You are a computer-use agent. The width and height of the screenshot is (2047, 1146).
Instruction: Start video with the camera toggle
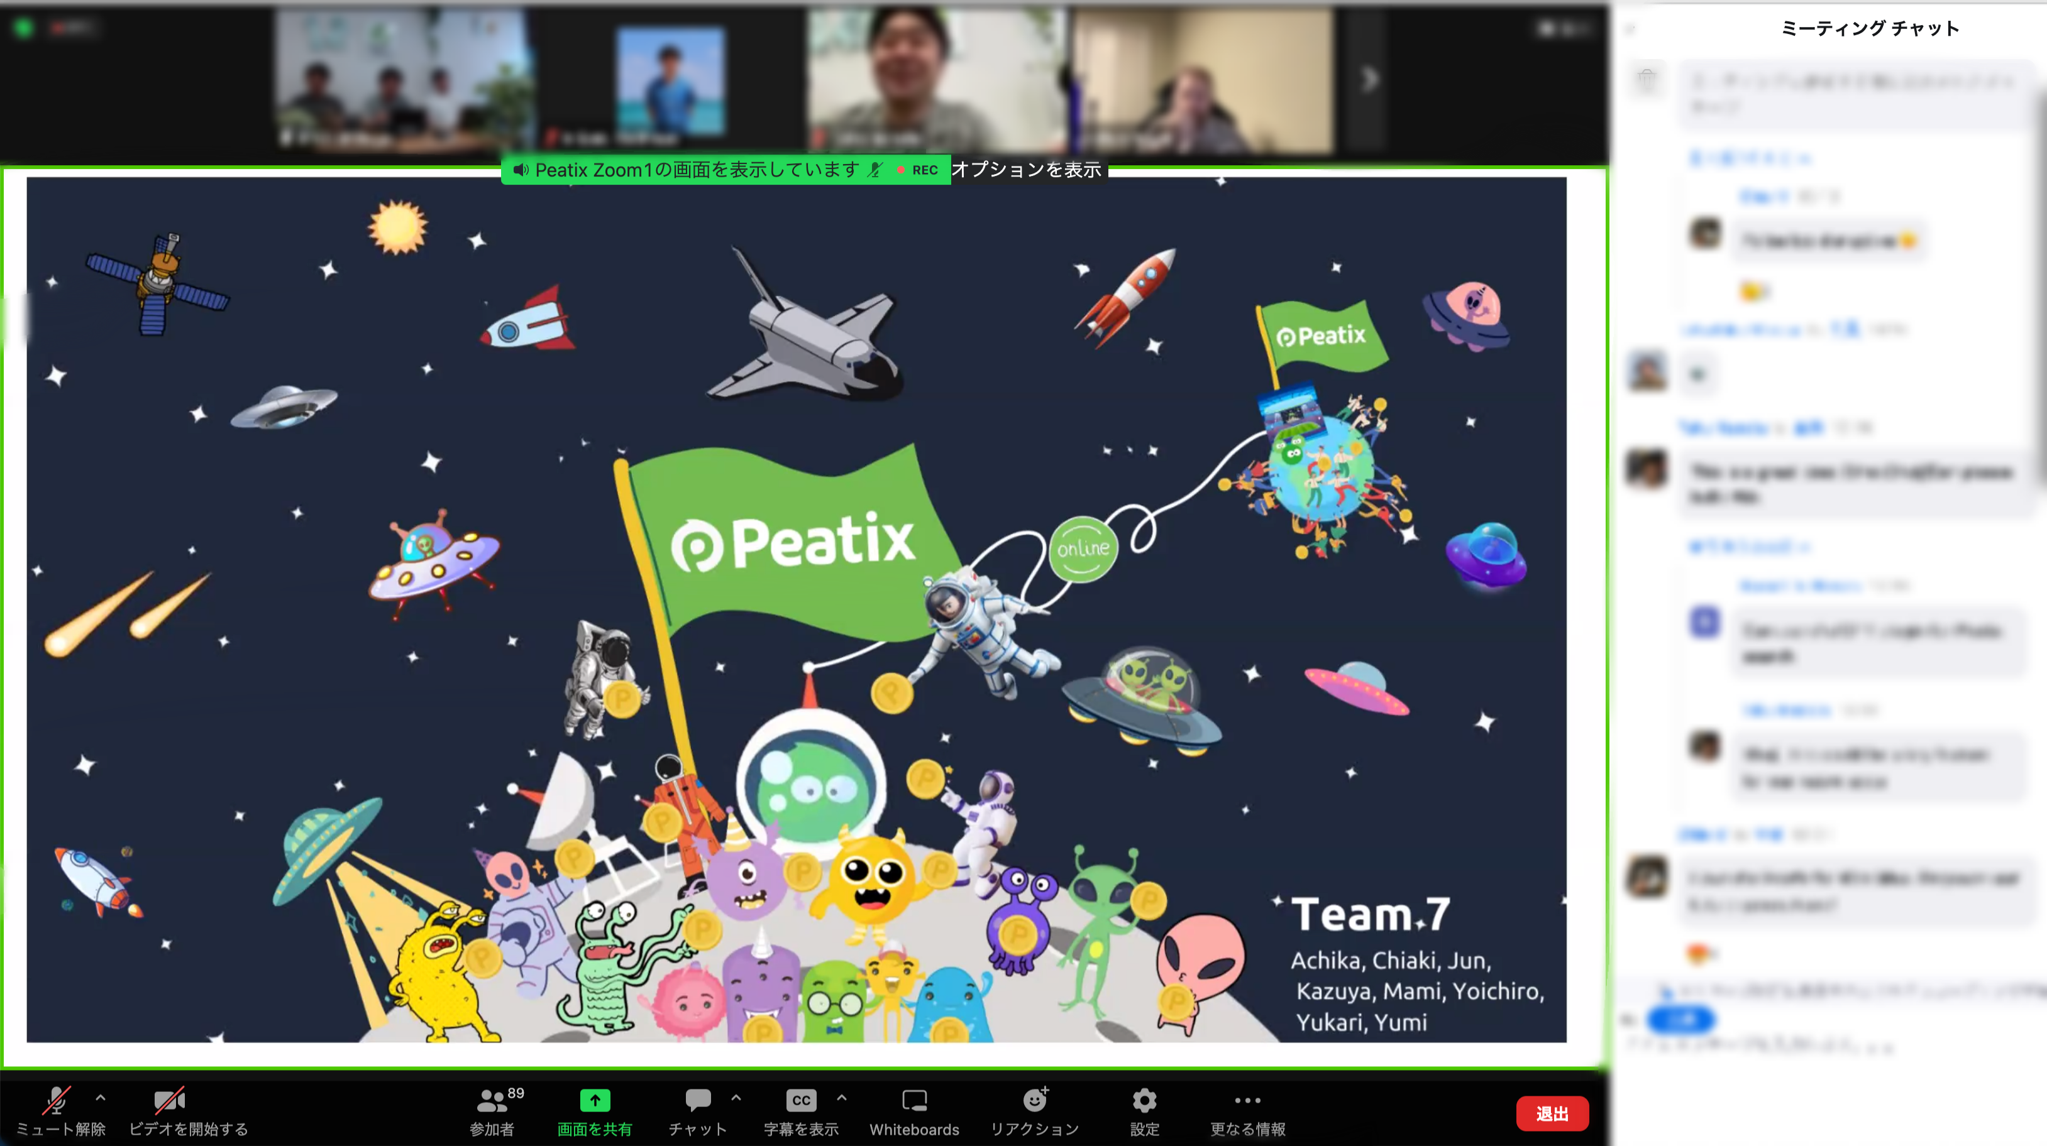(x=169, y=1101)
